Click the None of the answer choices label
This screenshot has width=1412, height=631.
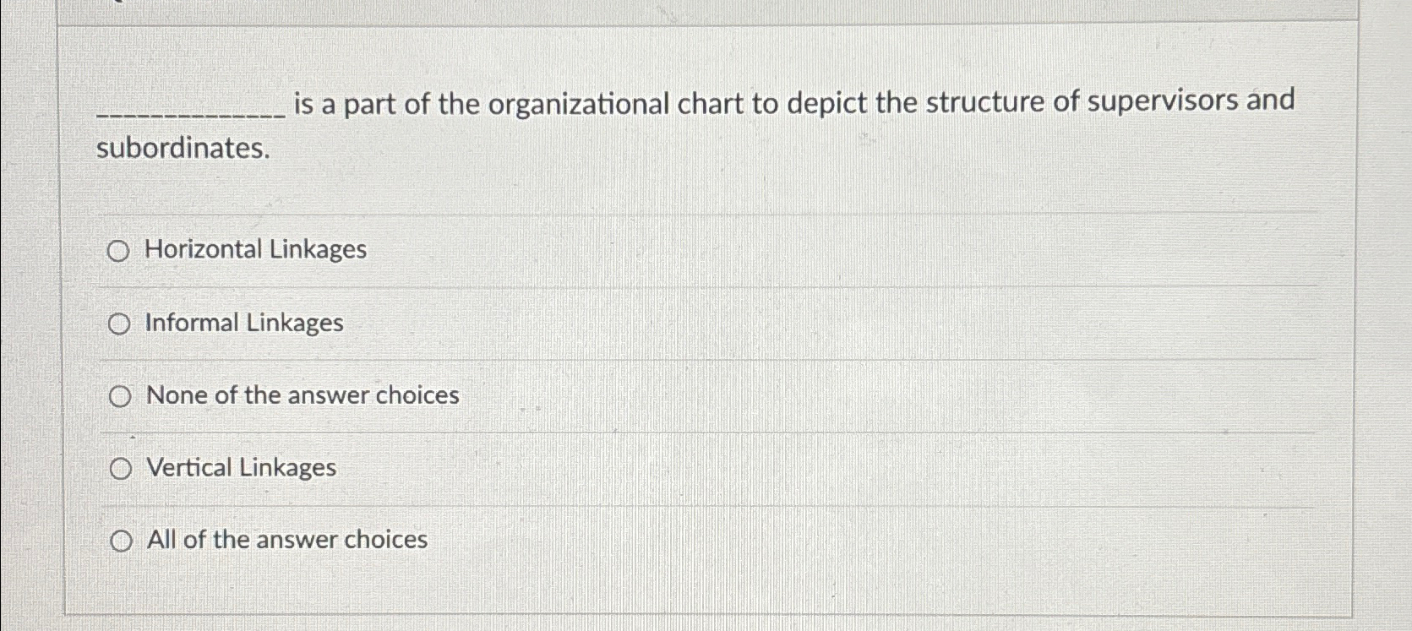(302, 394)
